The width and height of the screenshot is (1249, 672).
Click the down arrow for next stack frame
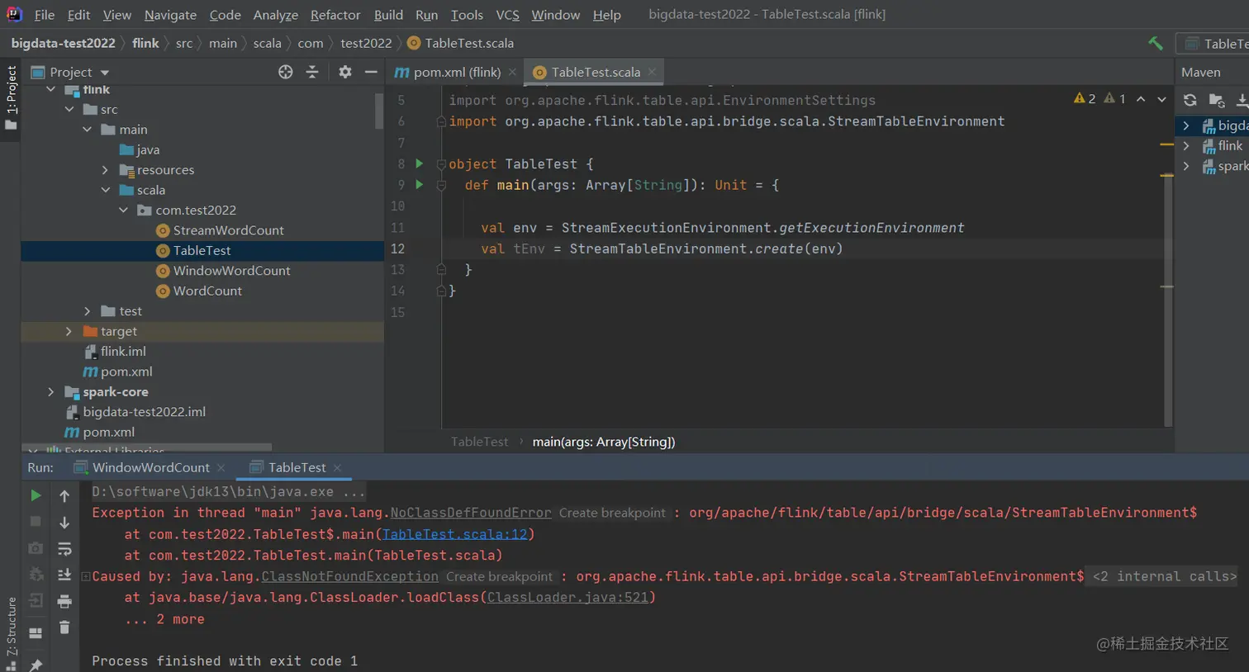click(64, 522)
